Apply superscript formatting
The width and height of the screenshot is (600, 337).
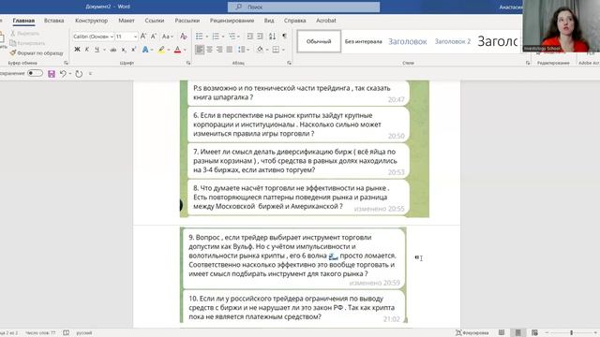click(133, 50)
